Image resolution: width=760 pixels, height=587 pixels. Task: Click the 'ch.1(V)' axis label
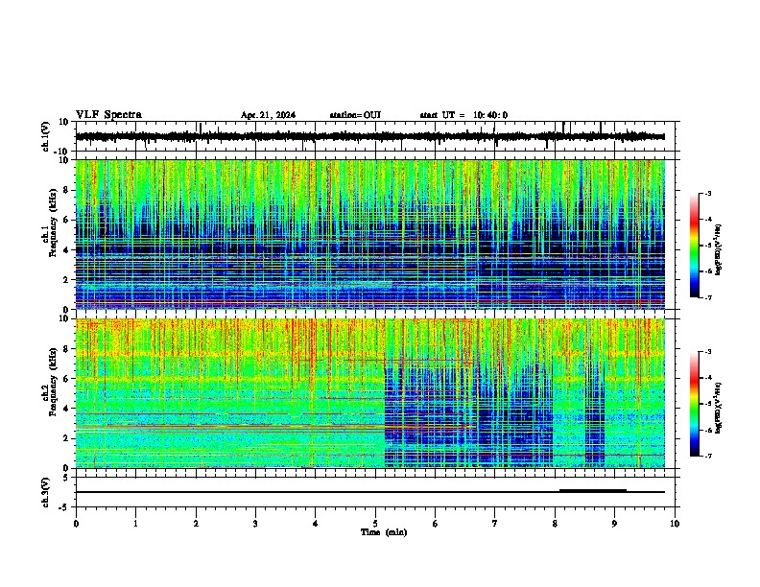click(46, 136)
